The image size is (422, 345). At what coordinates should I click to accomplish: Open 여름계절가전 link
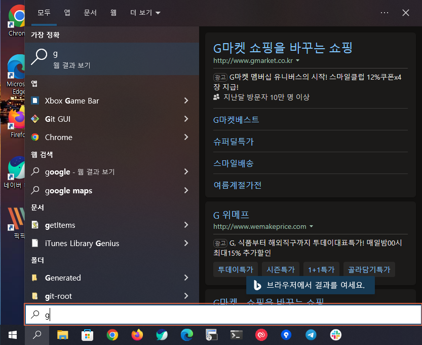pos(238,185)
